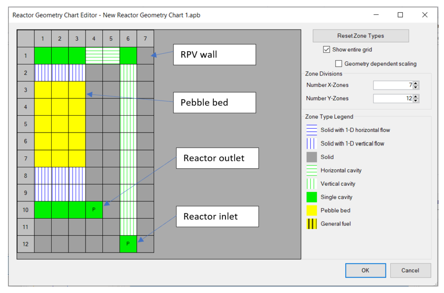Click the Horizontal cavity legend label
The height and width of the screenshot is (293, 444).
click(341, 170)
